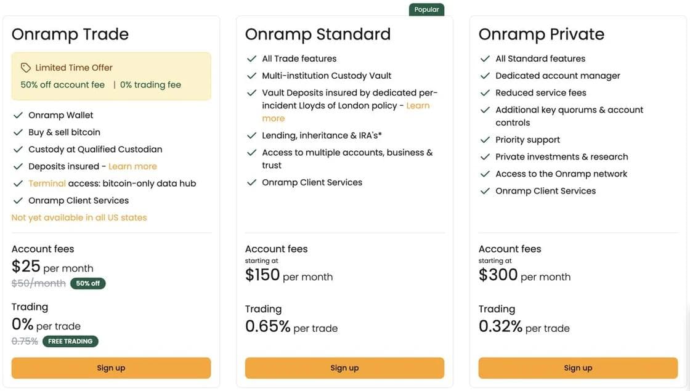
Task: Click checkmark beside Reduced service fees
Action: [485, 93]
